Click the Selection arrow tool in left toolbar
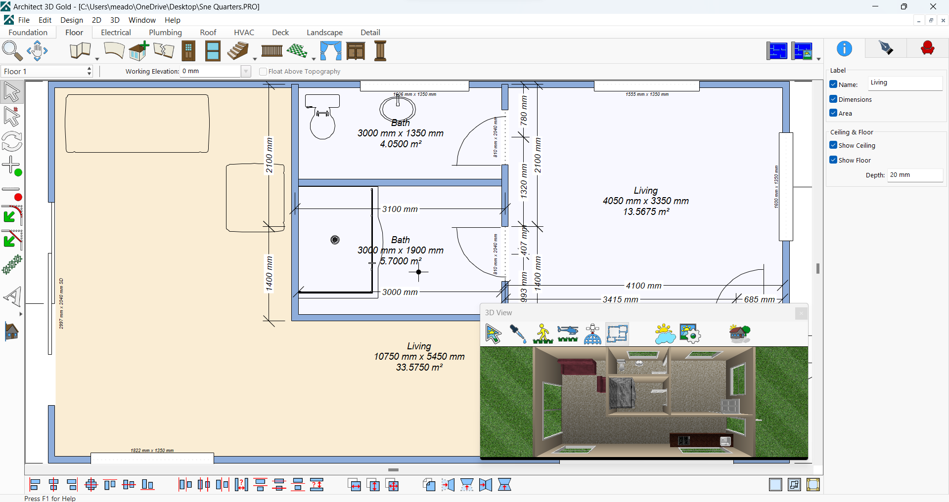The height and width of the screenshot is (502, 949). 12,92
